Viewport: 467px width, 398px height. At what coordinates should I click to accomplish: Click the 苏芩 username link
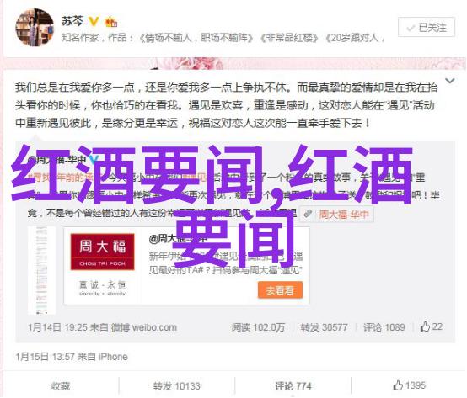coord(72,21)
